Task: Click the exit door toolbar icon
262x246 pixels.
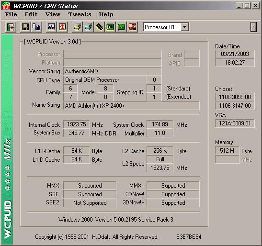Action: (11, 27)
